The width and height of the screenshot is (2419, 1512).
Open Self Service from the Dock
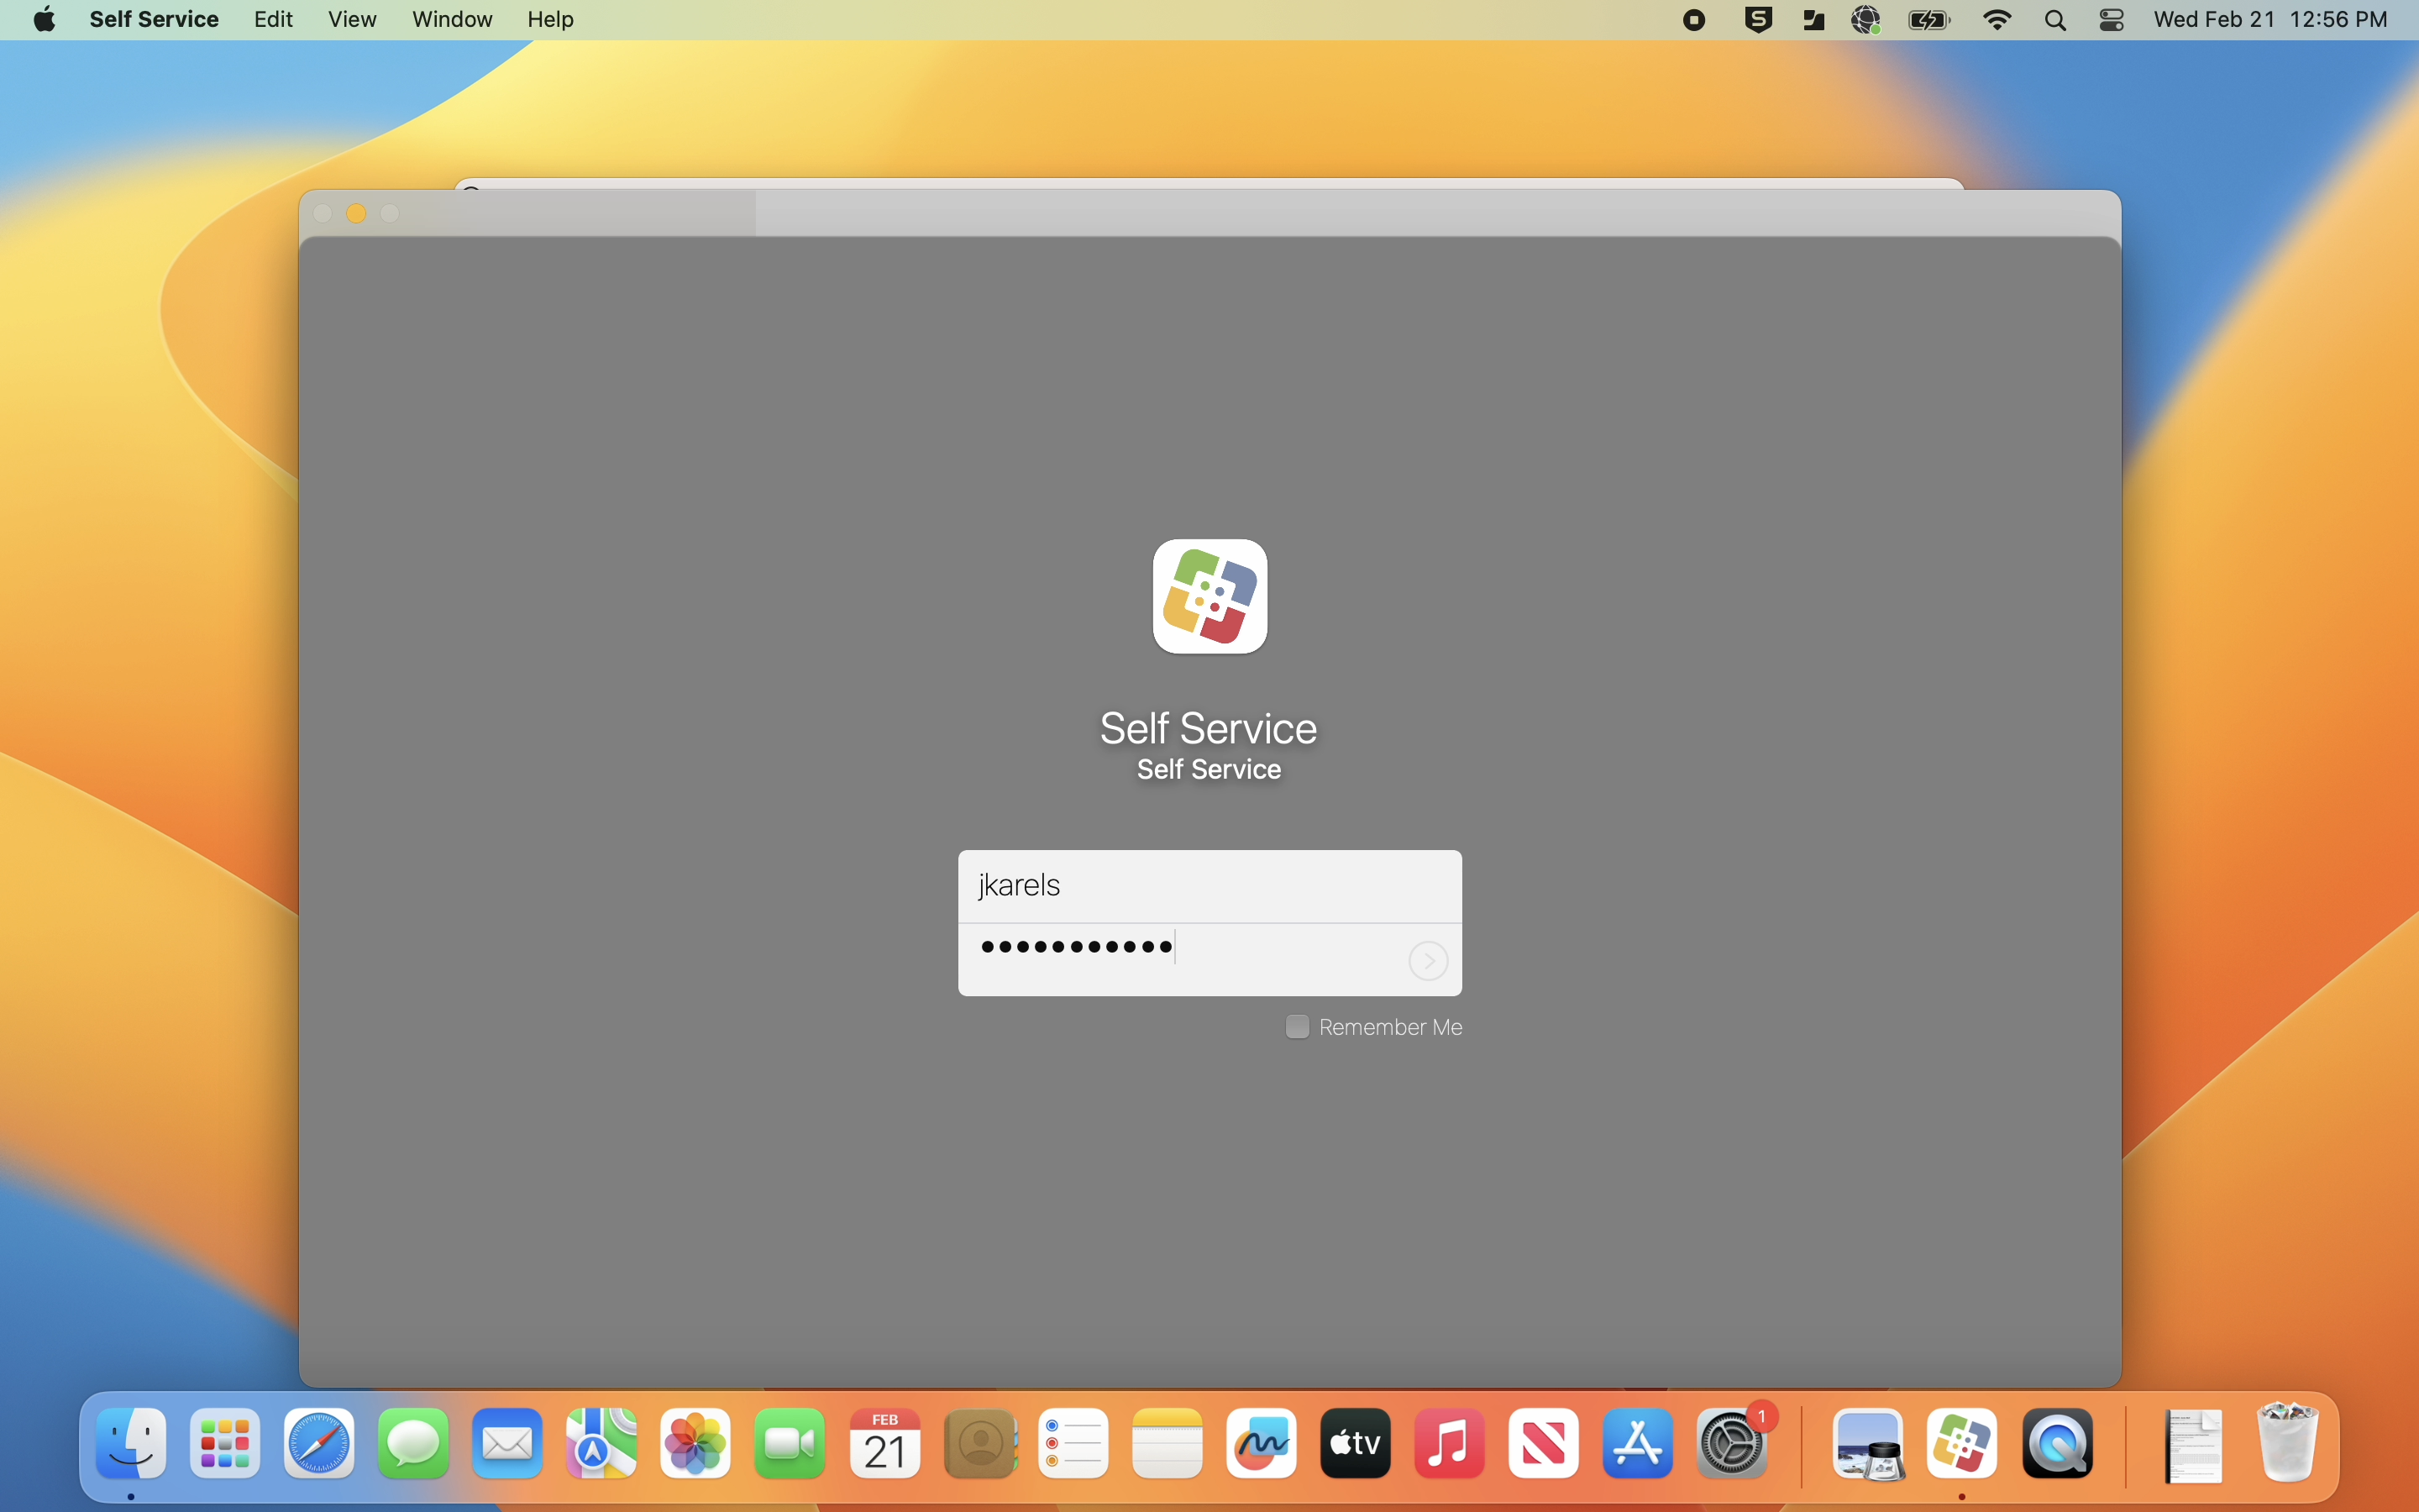click(x=1962, y=1444)
